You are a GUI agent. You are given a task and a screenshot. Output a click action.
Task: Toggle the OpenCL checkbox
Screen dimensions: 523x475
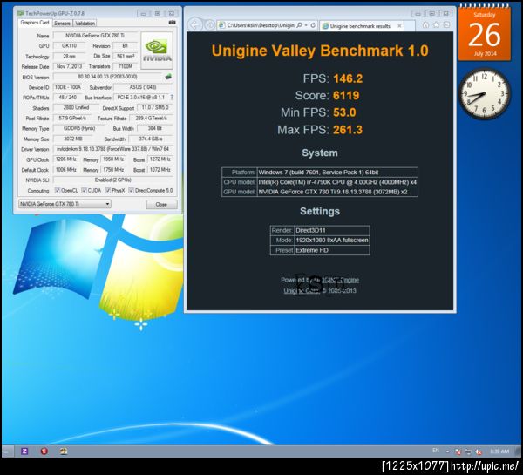[58, 191]
